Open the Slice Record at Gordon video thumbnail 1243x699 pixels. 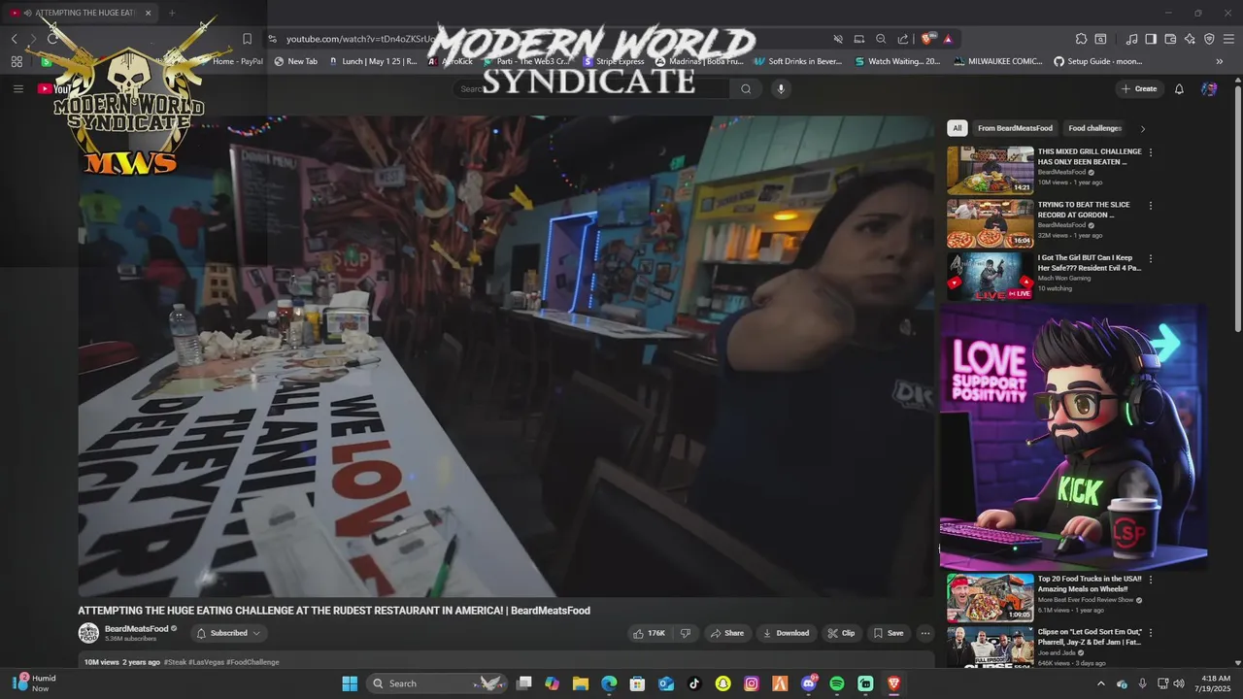point(991,223)
